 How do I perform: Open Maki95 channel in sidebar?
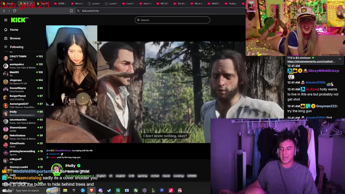pos(23,74)
